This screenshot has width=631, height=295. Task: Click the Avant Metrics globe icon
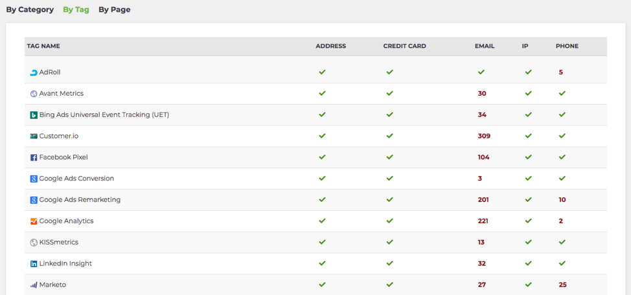pyautogui.click(x=34, y=94)
